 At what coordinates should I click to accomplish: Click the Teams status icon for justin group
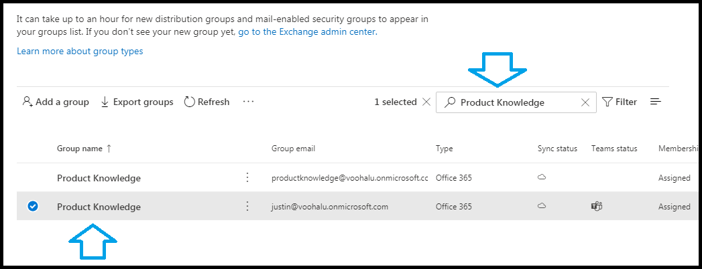coord(596,206)
